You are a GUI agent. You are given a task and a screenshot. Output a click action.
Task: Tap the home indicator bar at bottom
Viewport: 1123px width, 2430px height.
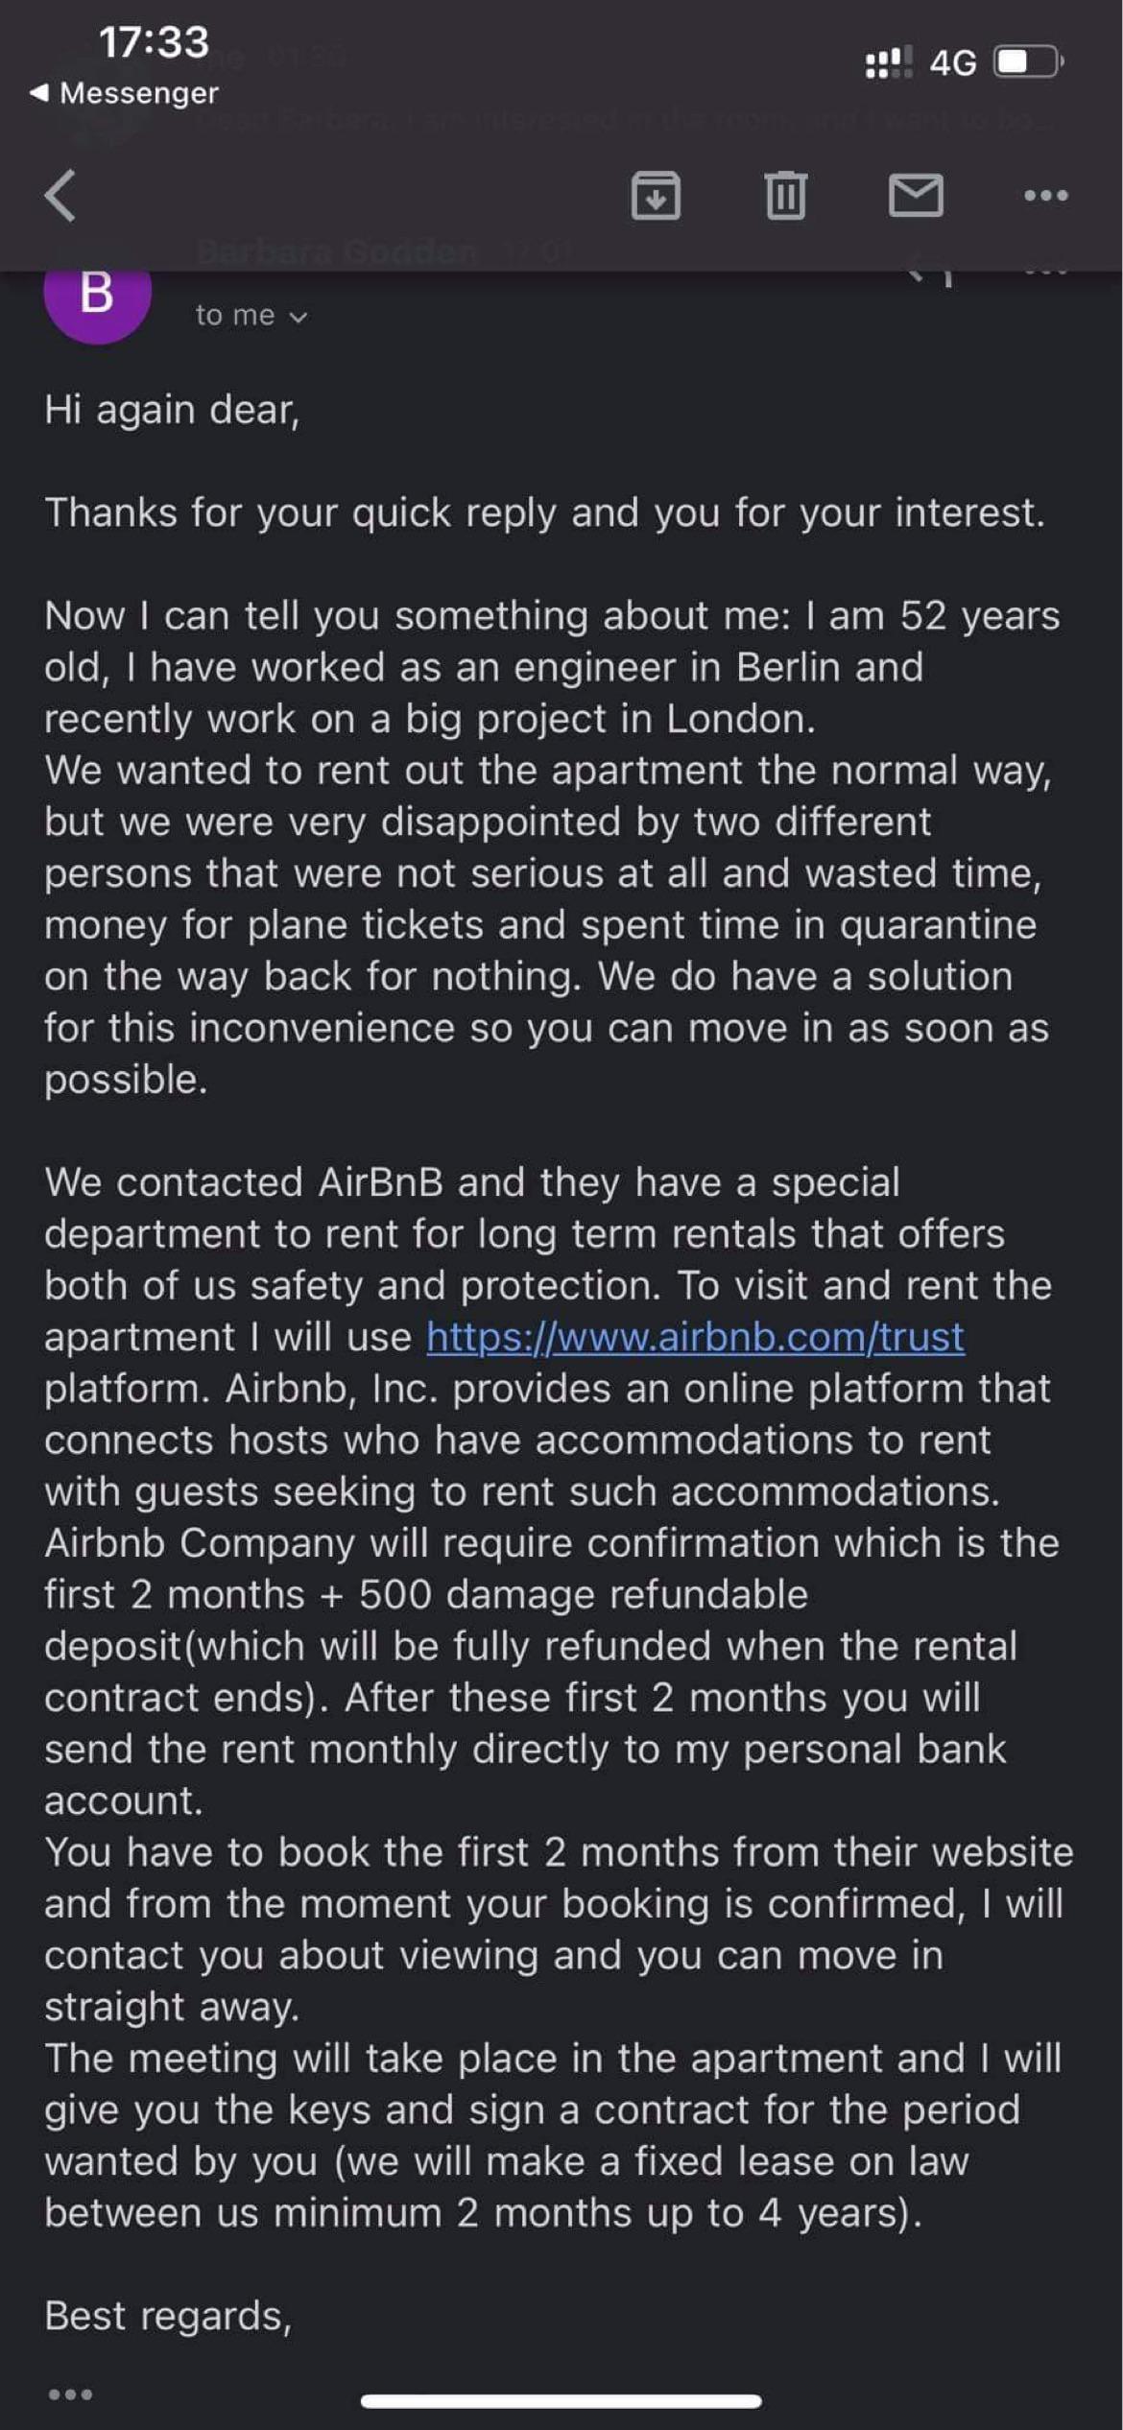[x=561, y=2401]
